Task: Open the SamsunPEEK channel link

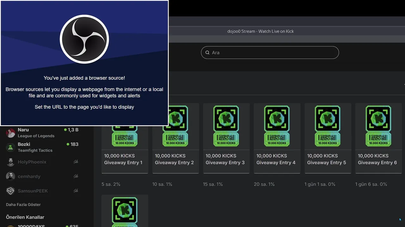Action: pyautogui.click(x=33, y=191)
